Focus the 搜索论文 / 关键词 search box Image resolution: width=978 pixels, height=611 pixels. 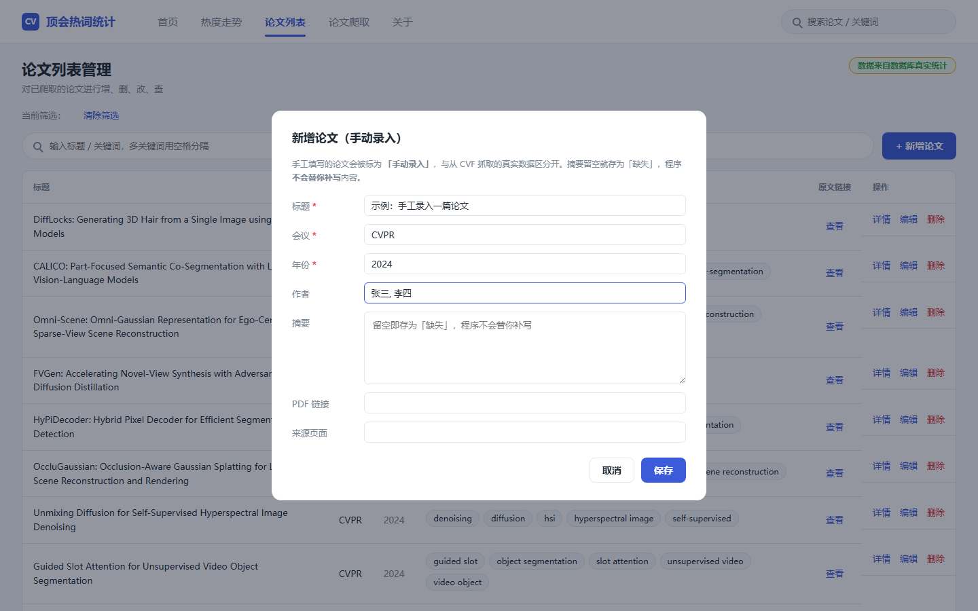(869, 22)
